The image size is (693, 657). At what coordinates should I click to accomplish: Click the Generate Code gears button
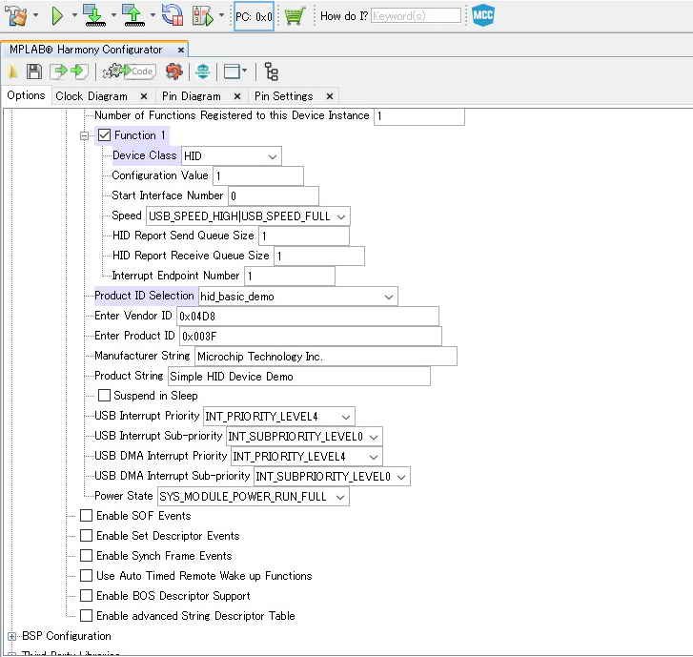(x=129, y=72)
